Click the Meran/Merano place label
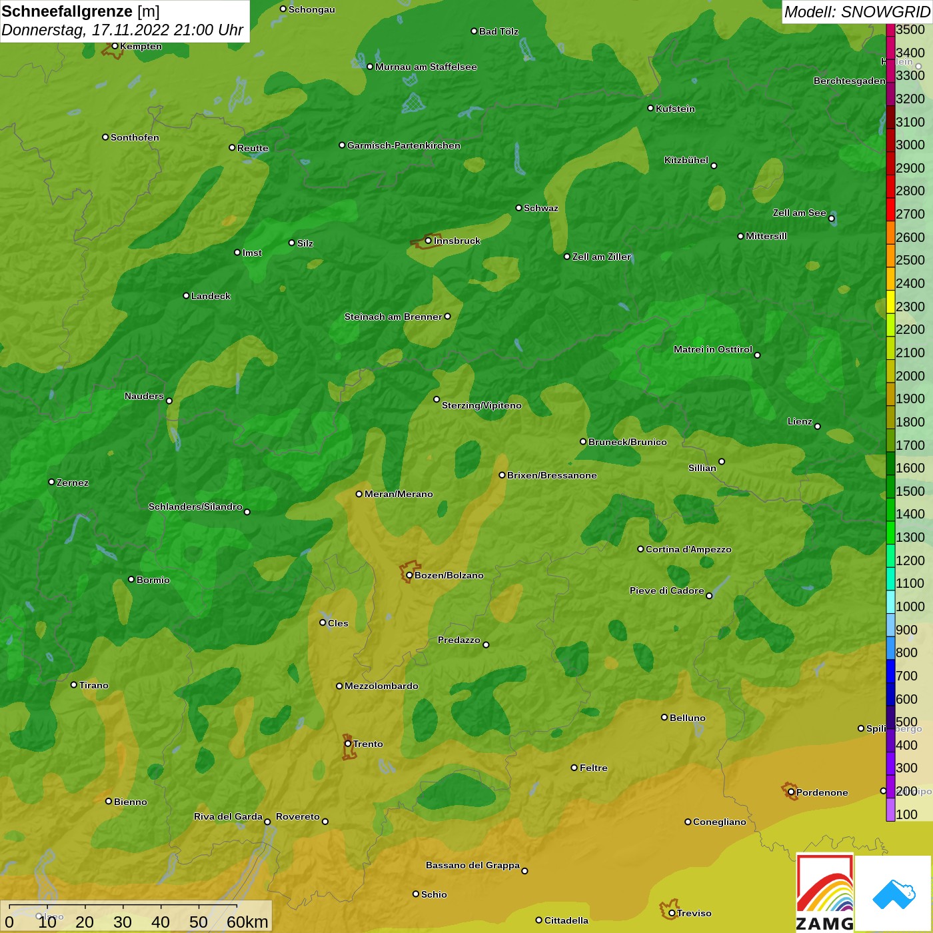The width and height of the screenshot is (933, 933). click(399, 494)
